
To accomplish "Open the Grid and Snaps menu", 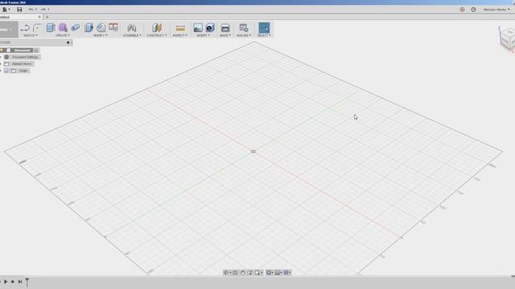I will pyautogui.click(x=286, y=273).
